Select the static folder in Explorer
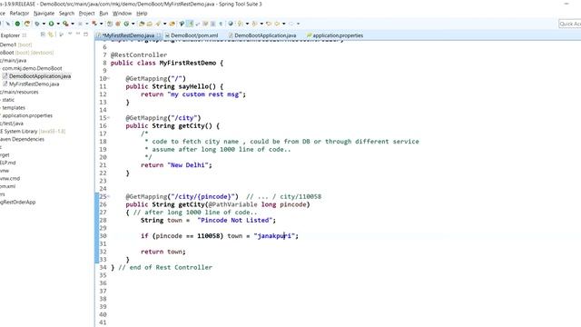 pos(8,100)
